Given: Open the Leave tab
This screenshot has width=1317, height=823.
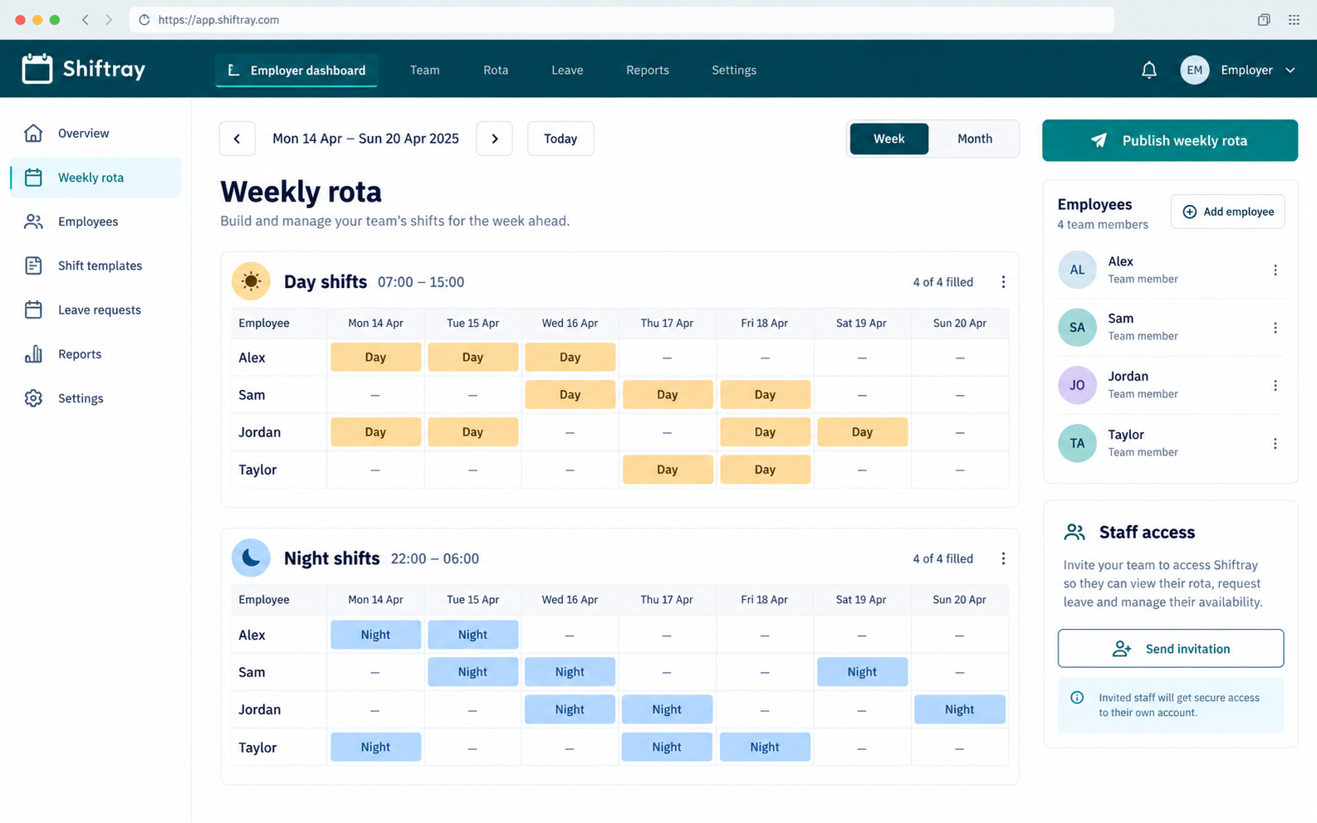Looking at the screenshot, I should (x=567, y=71).
